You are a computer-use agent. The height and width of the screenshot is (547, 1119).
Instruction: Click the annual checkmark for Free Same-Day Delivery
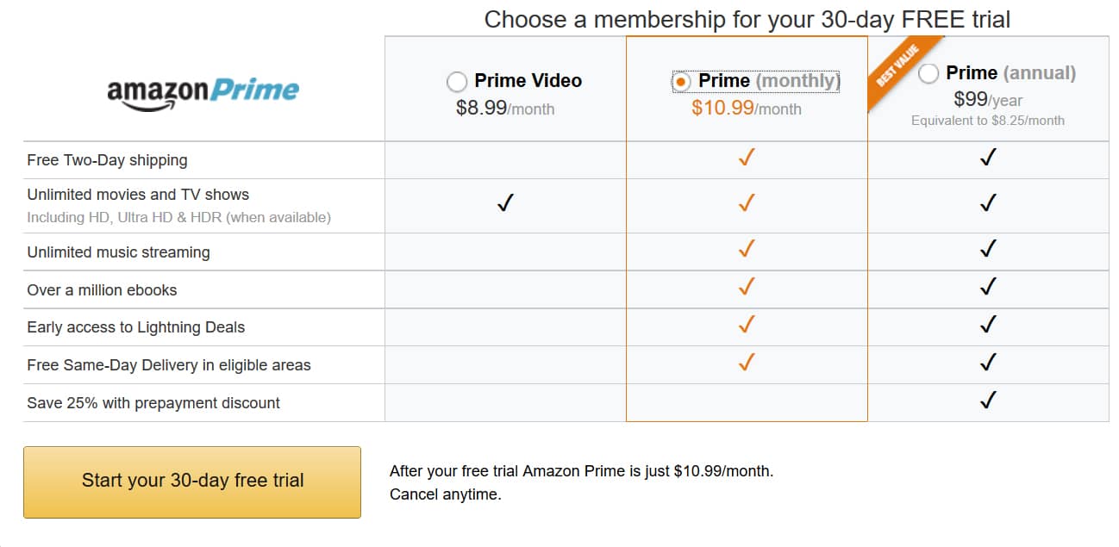[x=988, y=362]
